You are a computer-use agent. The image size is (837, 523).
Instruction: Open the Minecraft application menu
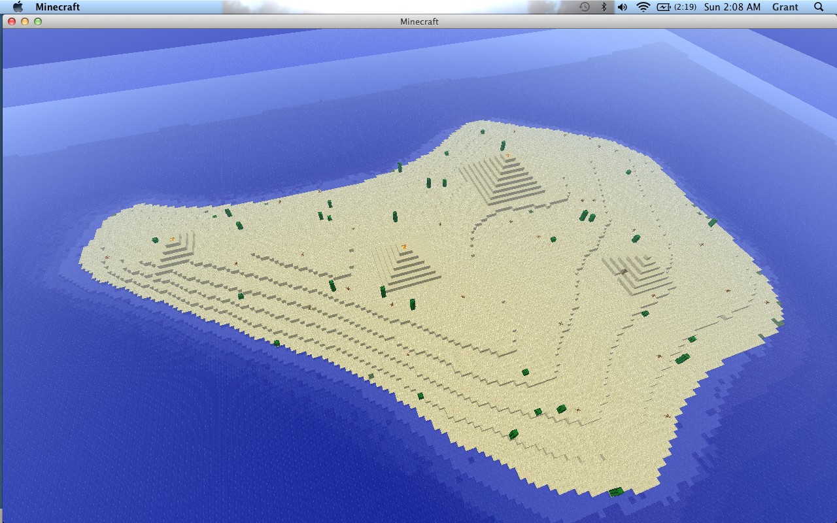pyautogui.click(x=58, y=7)
